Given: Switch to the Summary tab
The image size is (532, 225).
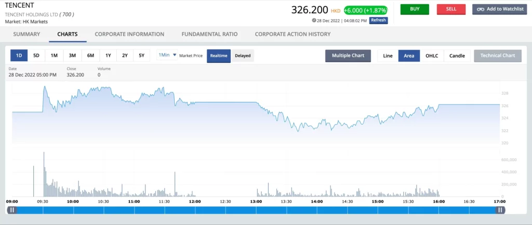Looking at the screenshot, I should click(x=26, y=34).
